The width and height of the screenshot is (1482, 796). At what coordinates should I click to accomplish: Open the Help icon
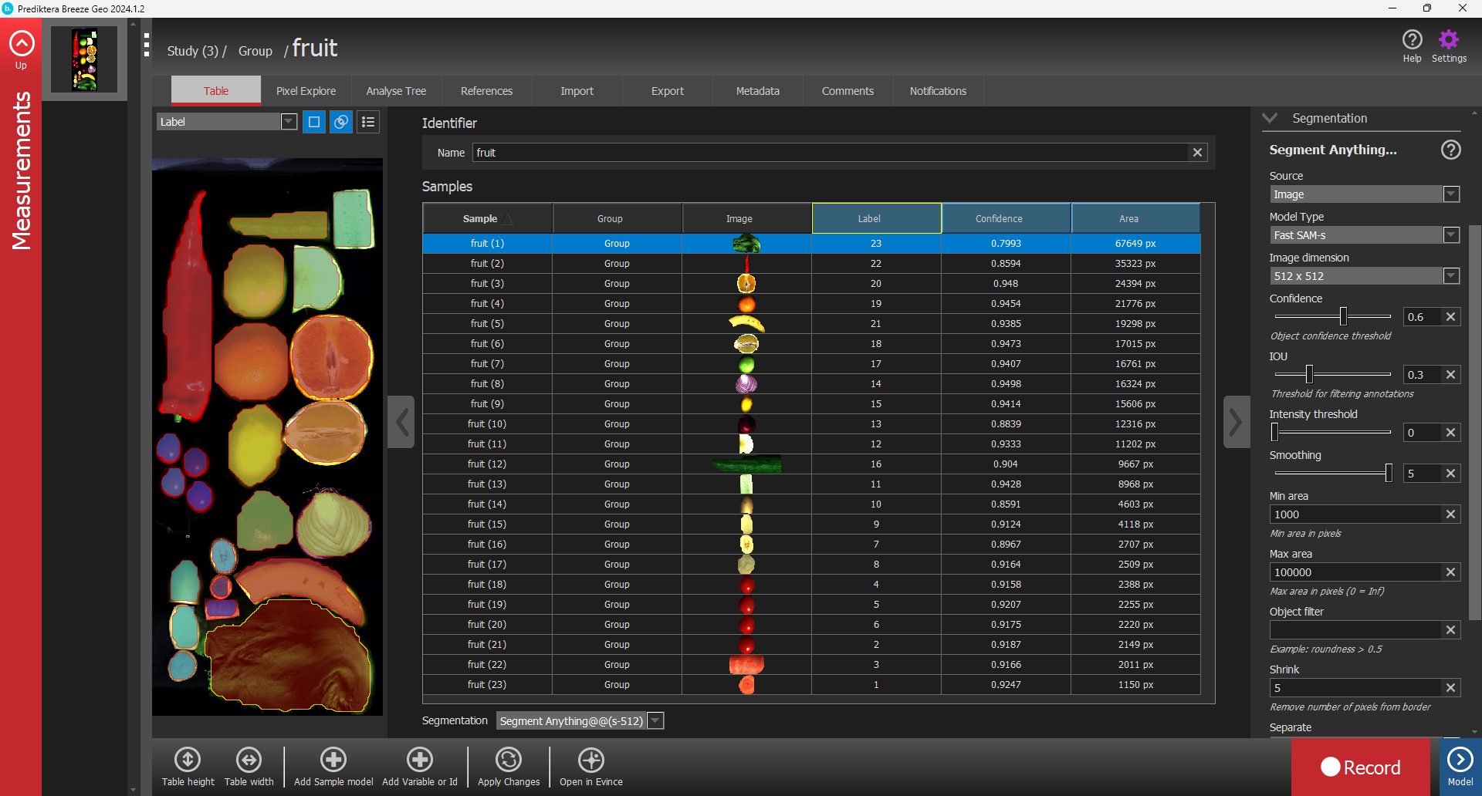pos(1412,40)
